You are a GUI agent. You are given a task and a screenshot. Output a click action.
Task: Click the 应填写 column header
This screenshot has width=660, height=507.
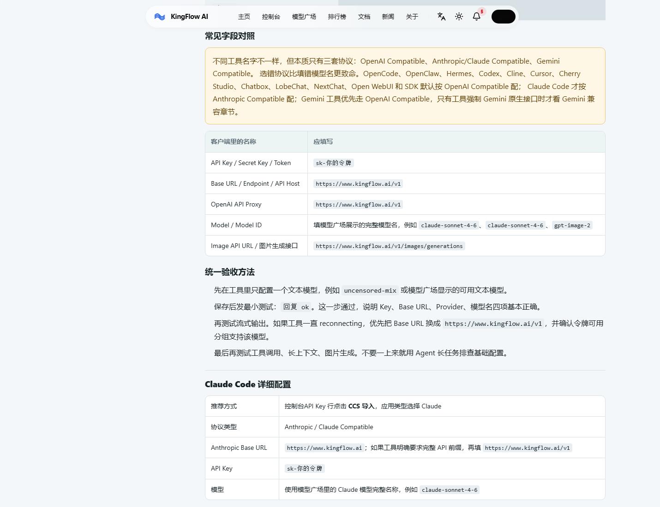[x=323, y=141]
